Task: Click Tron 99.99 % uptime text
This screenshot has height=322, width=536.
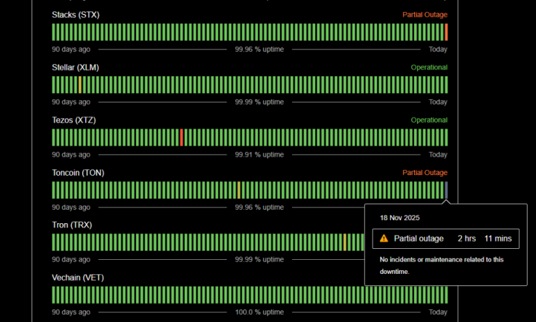Action: point(259,259)
